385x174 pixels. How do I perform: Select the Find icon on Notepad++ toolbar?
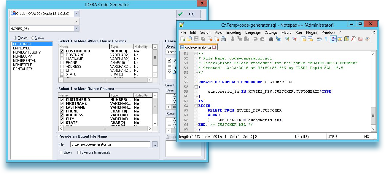(271, 39)
